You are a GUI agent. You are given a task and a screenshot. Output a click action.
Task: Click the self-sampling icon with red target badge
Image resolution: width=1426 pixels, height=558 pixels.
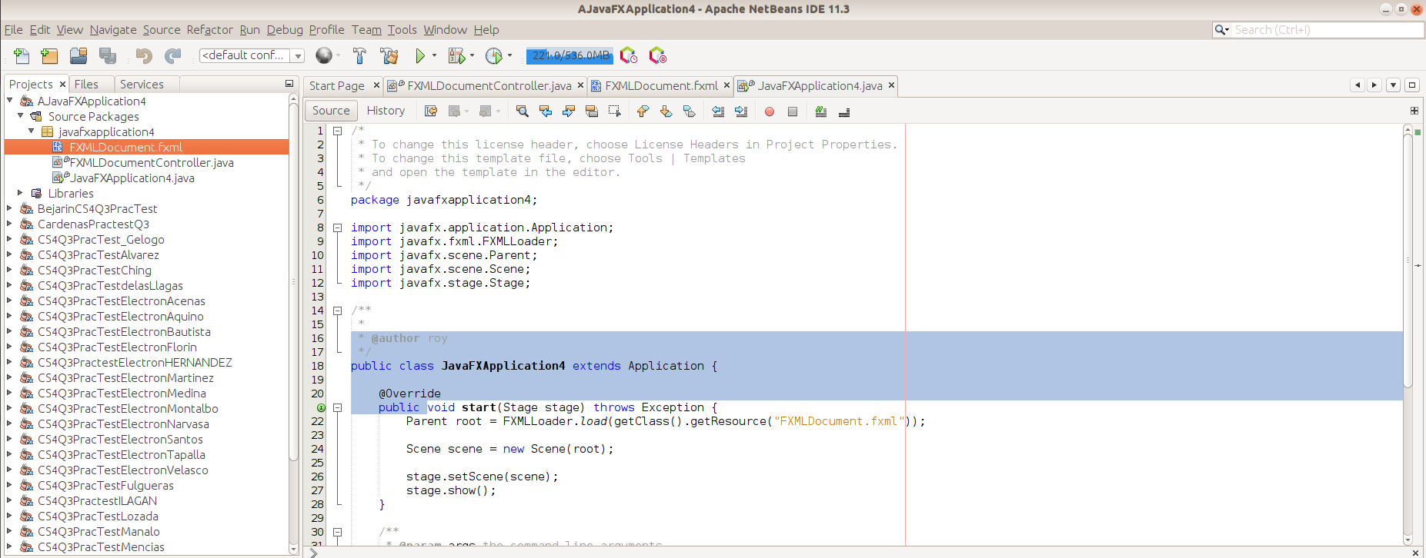(657, 55)
